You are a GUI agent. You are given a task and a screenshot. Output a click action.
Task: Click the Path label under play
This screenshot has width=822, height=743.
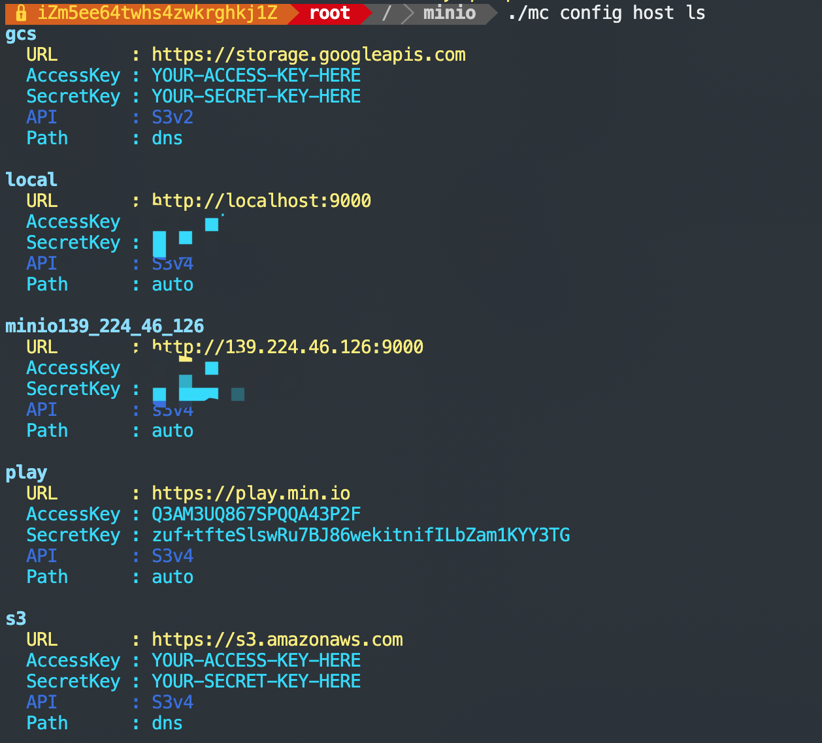point(47,577)
